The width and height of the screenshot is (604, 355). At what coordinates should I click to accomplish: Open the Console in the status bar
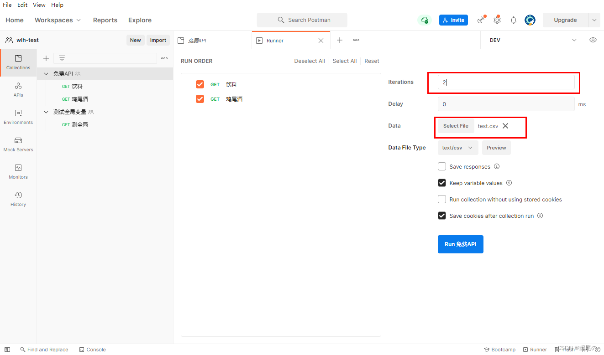click(x=93, y=350)
